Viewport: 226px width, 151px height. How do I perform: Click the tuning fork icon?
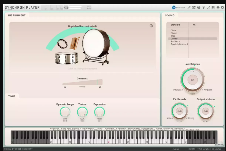tap(189, 7)
